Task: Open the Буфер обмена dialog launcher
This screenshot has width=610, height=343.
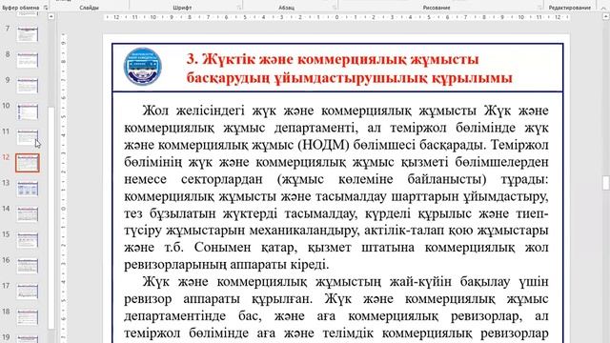Action: click(x=46, y=8)
